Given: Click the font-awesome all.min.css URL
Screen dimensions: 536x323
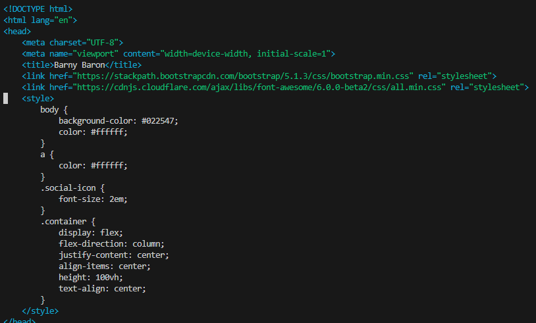Looking at the screenshot, I should (x=259, y=87).
